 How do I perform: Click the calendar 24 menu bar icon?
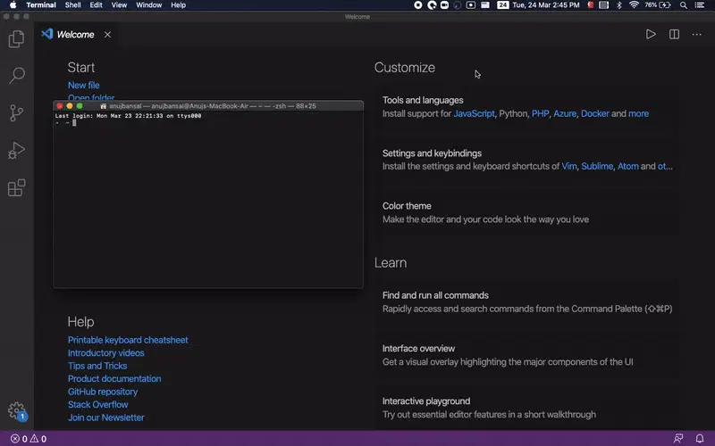point(503,5)
